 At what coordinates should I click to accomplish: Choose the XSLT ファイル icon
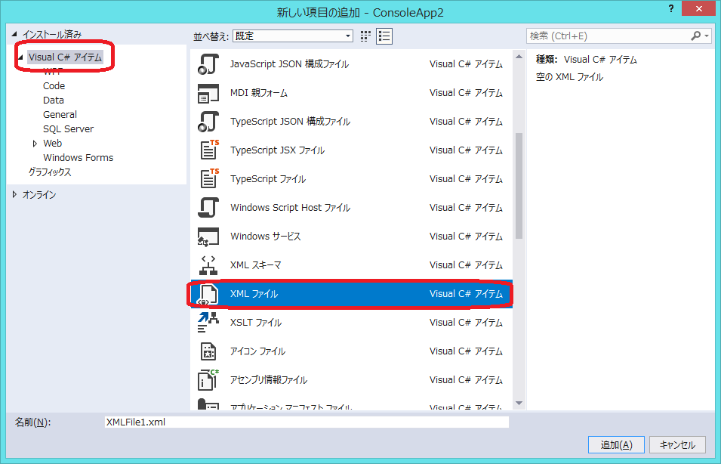[x=208, y=323]
